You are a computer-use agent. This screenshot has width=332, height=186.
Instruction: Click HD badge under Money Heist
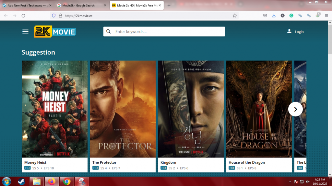(27, 168)
